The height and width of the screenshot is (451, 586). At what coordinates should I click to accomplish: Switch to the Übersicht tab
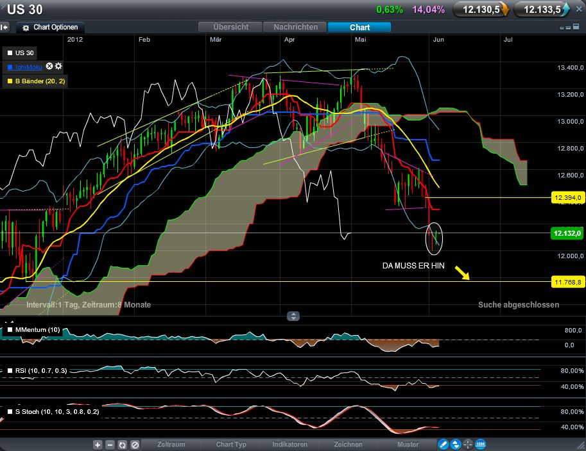click(230, 27)
